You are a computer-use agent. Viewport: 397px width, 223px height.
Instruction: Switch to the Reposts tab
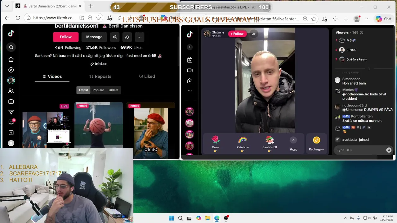click(x=100, y=76)
